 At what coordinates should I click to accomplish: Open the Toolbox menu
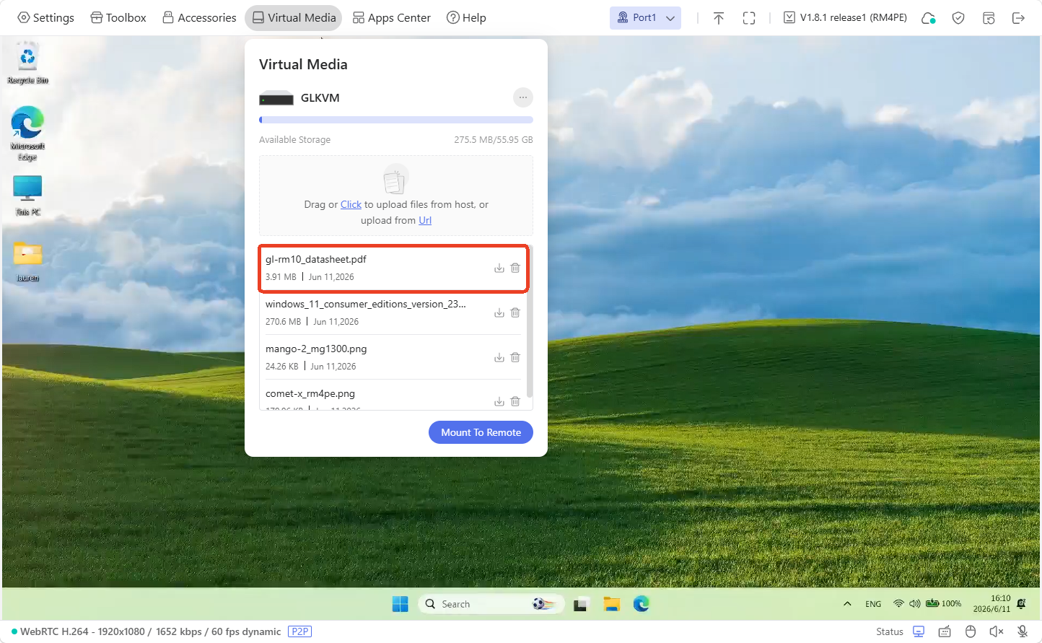pyautogui.click(x=118, y=17)
